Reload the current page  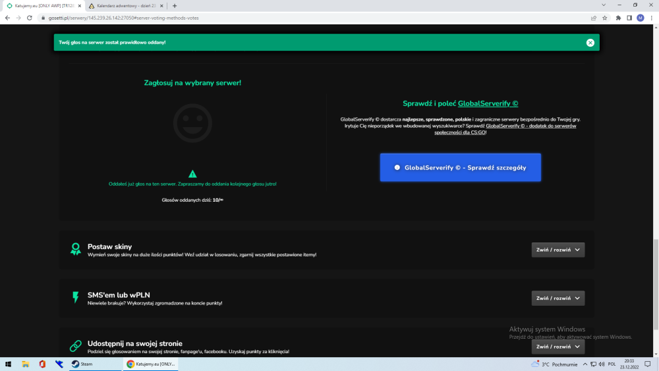click(x=30, y=18)
